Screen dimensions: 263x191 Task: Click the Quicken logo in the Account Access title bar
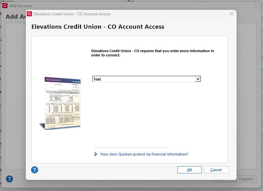pos(29,14)
